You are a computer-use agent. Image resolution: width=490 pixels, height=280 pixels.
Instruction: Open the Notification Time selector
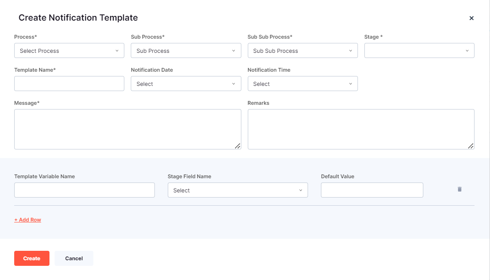pos(302,83)
